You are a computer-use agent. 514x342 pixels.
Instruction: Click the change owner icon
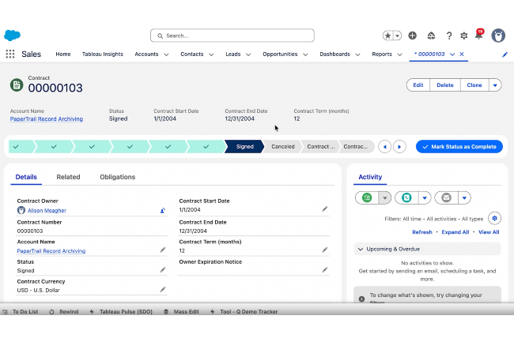[x=163, y=210]
